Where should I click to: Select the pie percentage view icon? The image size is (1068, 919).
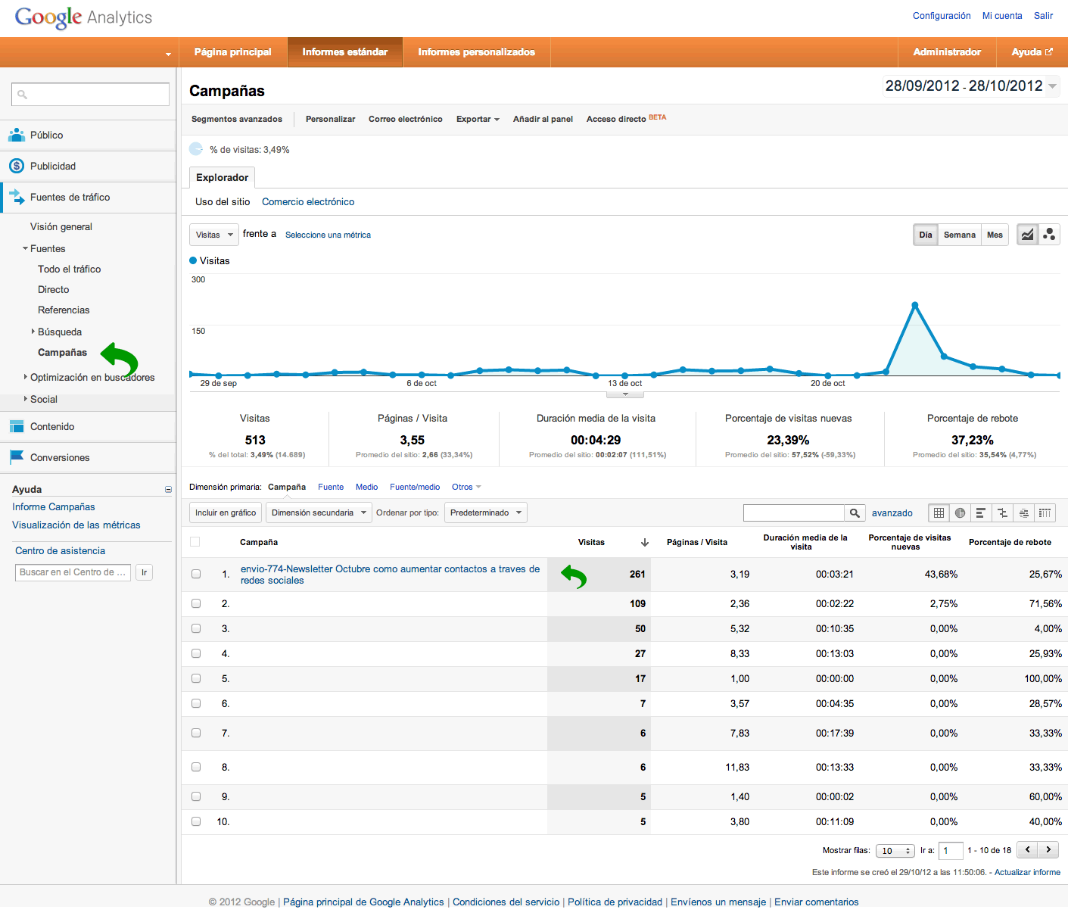tap(960, 513)
